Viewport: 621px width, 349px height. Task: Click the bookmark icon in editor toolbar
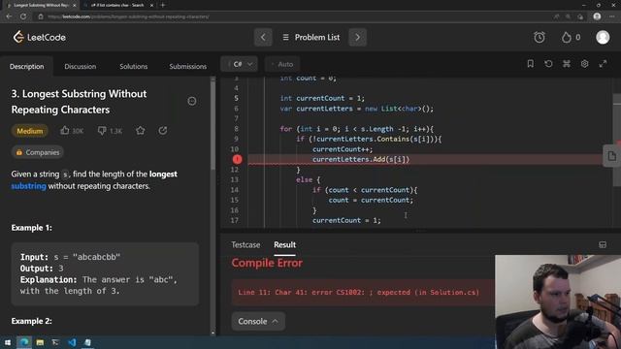coord(531,64)
